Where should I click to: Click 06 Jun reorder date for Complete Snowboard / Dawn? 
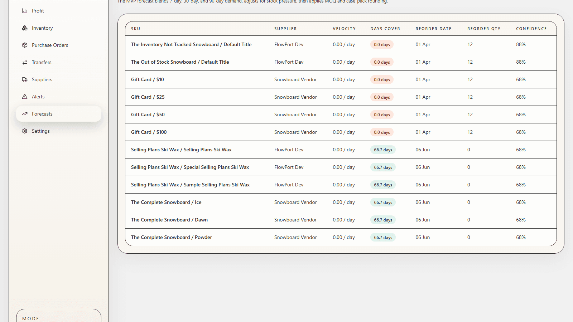(x=423, y=220)
